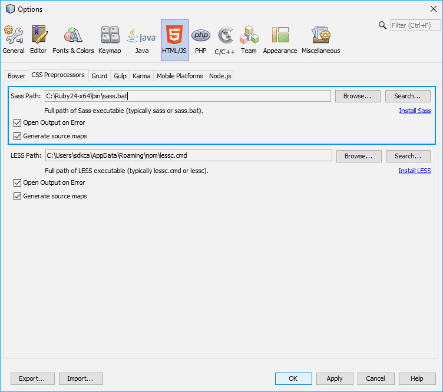The image size is (443, 392).
Task: Switch to Java options category
Action: tap(142, 40)
